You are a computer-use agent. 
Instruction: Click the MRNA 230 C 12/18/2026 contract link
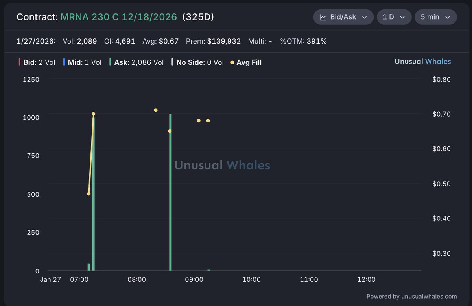(x=119, y=17)
